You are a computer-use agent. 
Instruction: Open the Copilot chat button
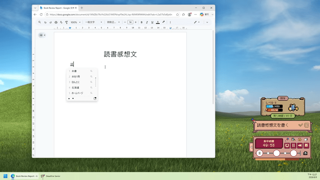click(205, 14)
